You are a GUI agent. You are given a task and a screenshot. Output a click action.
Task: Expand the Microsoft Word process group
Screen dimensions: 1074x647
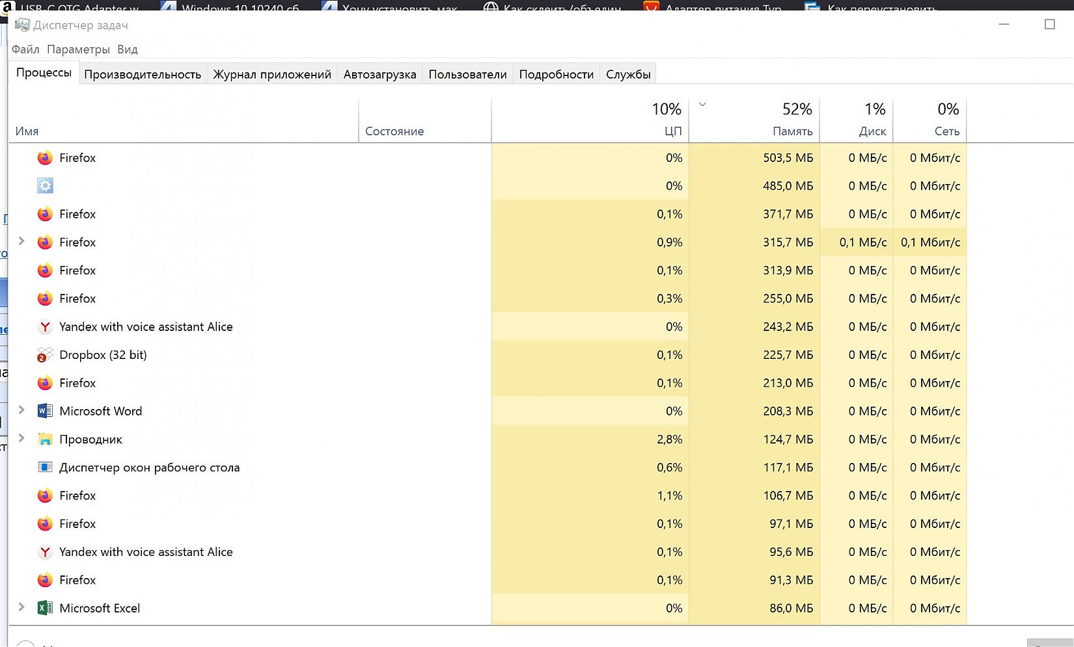pyautogui.click(x=21, y=410)
